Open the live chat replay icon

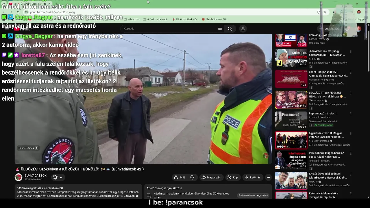pyautogui.click(x=149, y=196)
